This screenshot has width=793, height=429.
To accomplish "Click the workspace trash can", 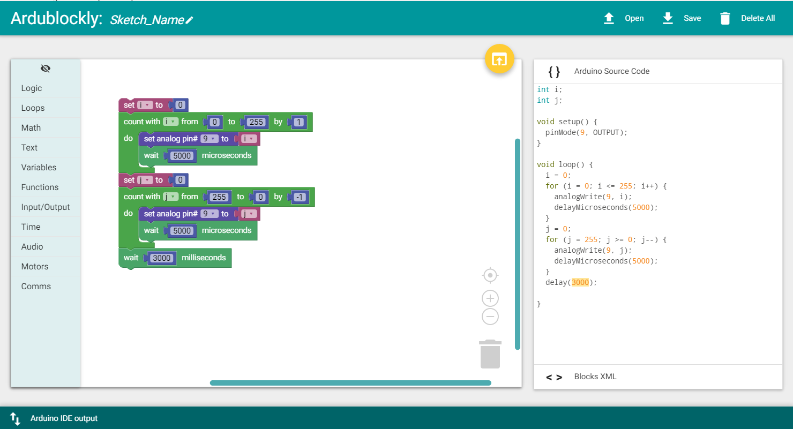I will coord(490,354).
